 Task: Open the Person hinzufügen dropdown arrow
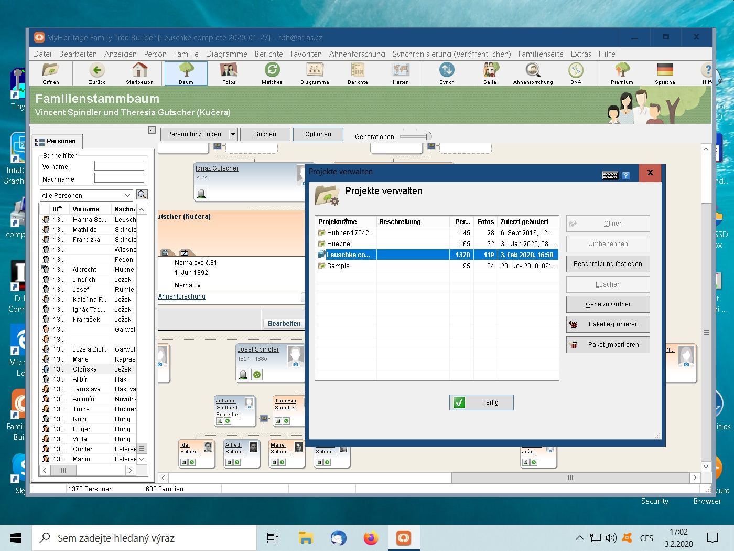coord(233,134)
